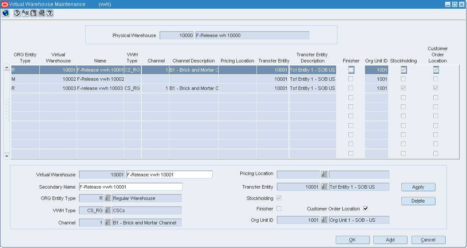The width and height of the screenshot is (467, 248).
Task: Click the grayscale globe toolbar icon
Action: [17, 13]
